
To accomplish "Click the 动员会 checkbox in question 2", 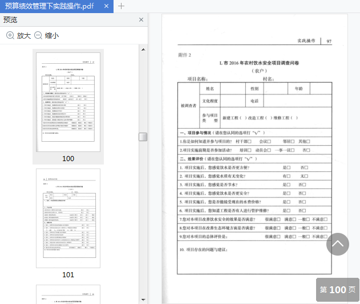I will coord(269,150).
